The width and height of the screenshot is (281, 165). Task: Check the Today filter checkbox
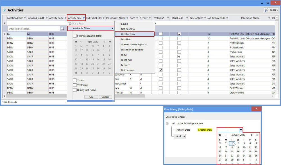click(75, 80)
